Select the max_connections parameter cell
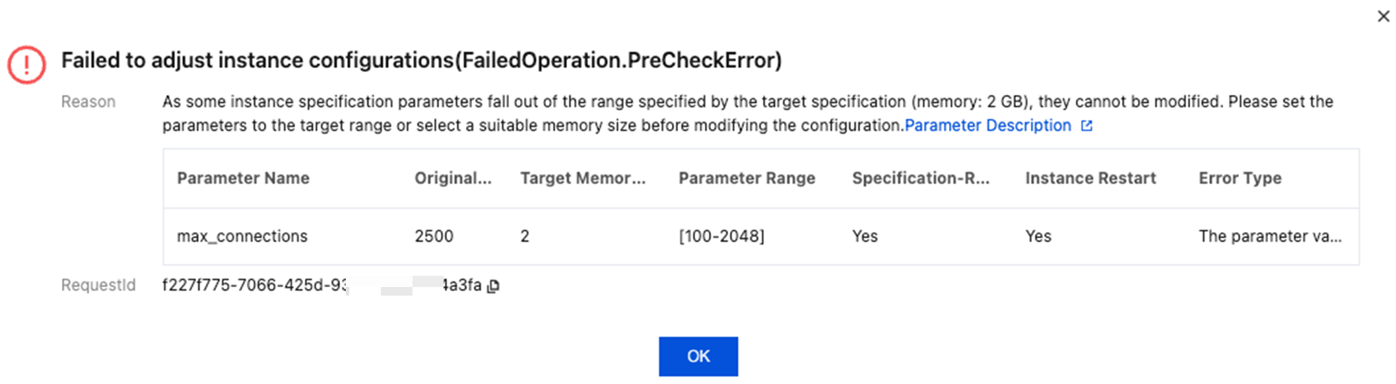The width and height of the screenshot is (1396, 384). point(242,236)
